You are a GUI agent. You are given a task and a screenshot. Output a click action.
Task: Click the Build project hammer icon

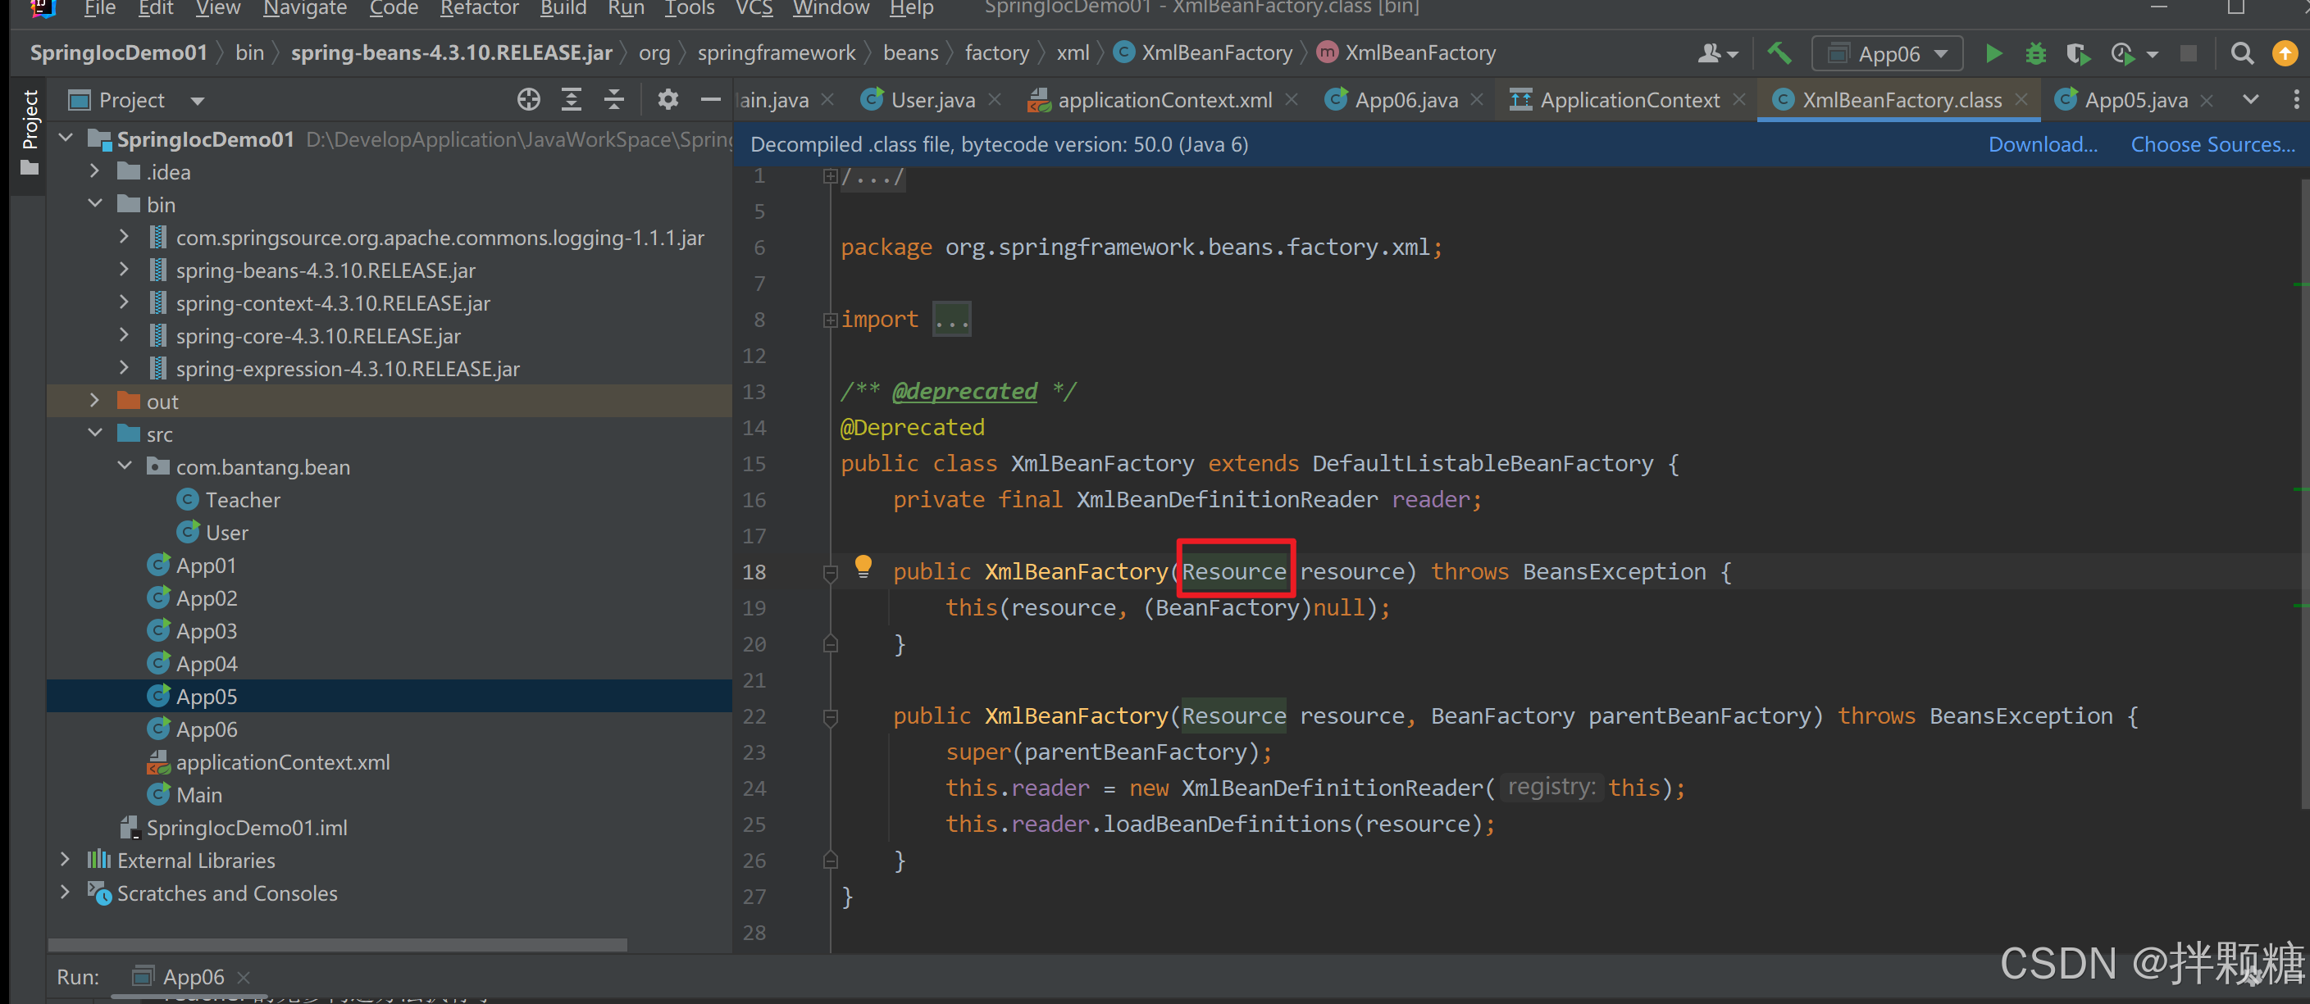pyautogui.click(x=1779, y=54)
